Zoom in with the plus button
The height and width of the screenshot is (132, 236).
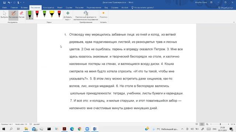229,124
